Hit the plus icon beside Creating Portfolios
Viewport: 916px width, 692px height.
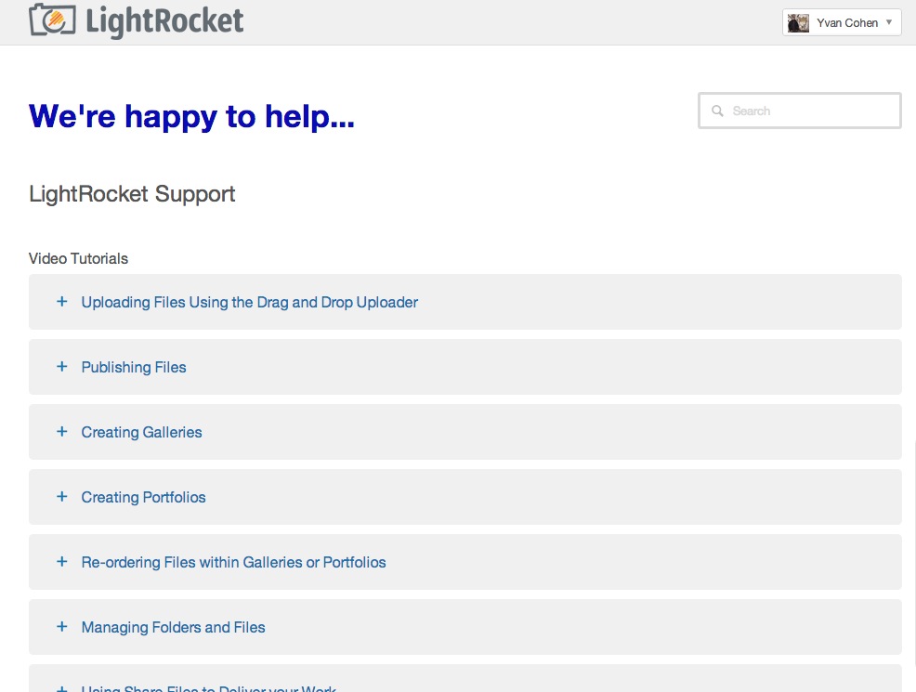[62, 497]
